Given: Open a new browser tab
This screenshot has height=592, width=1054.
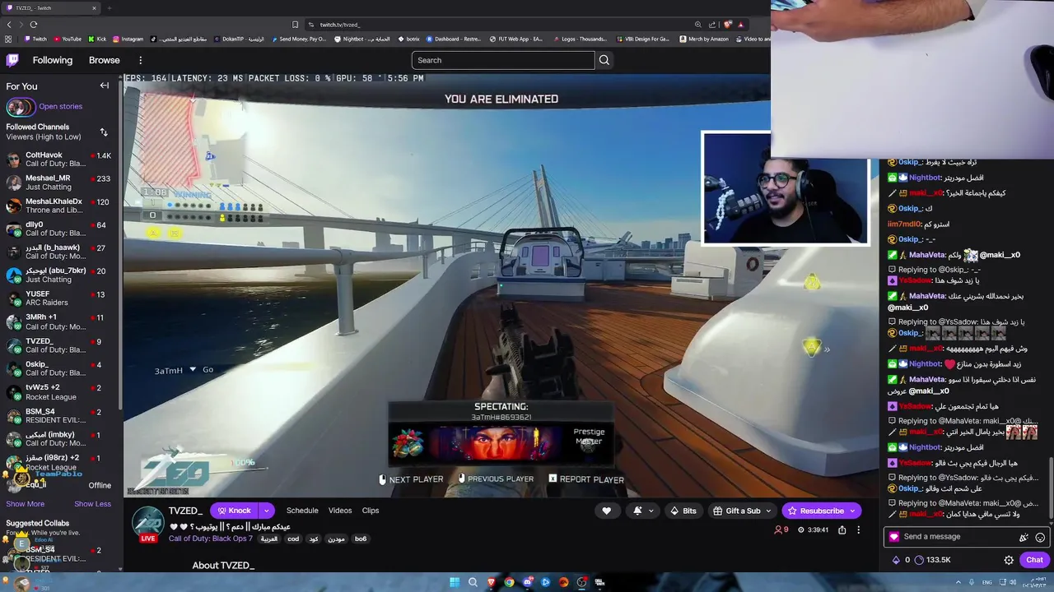Looking at the screenshot, I should (x=109, y=8).
